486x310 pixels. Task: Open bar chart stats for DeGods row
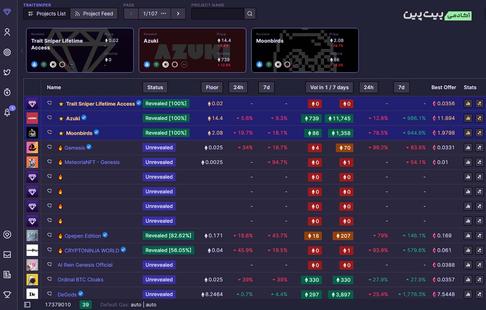click(468, 294)
